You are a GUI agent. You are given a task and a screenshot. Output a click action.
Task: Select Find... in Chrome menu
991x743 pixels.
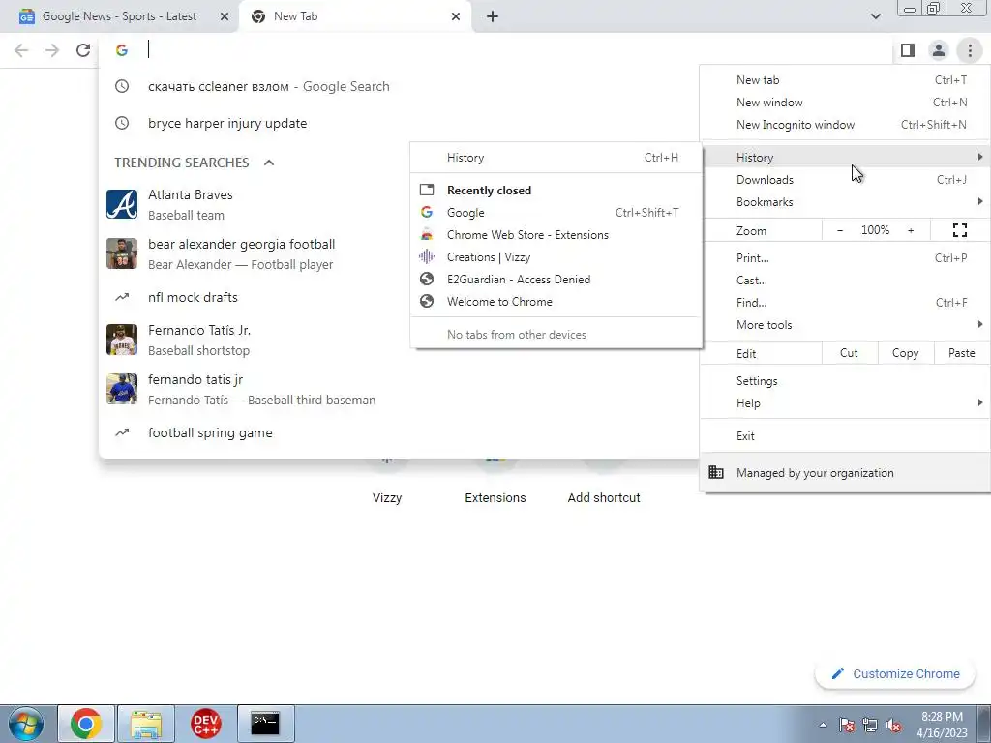pos(845,302)
